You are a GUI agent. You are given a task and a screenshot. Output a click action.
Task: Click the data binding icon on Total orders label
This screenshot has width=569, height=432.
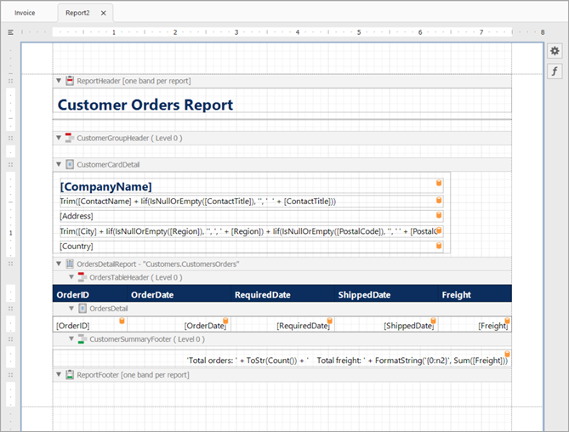(507, 354)
